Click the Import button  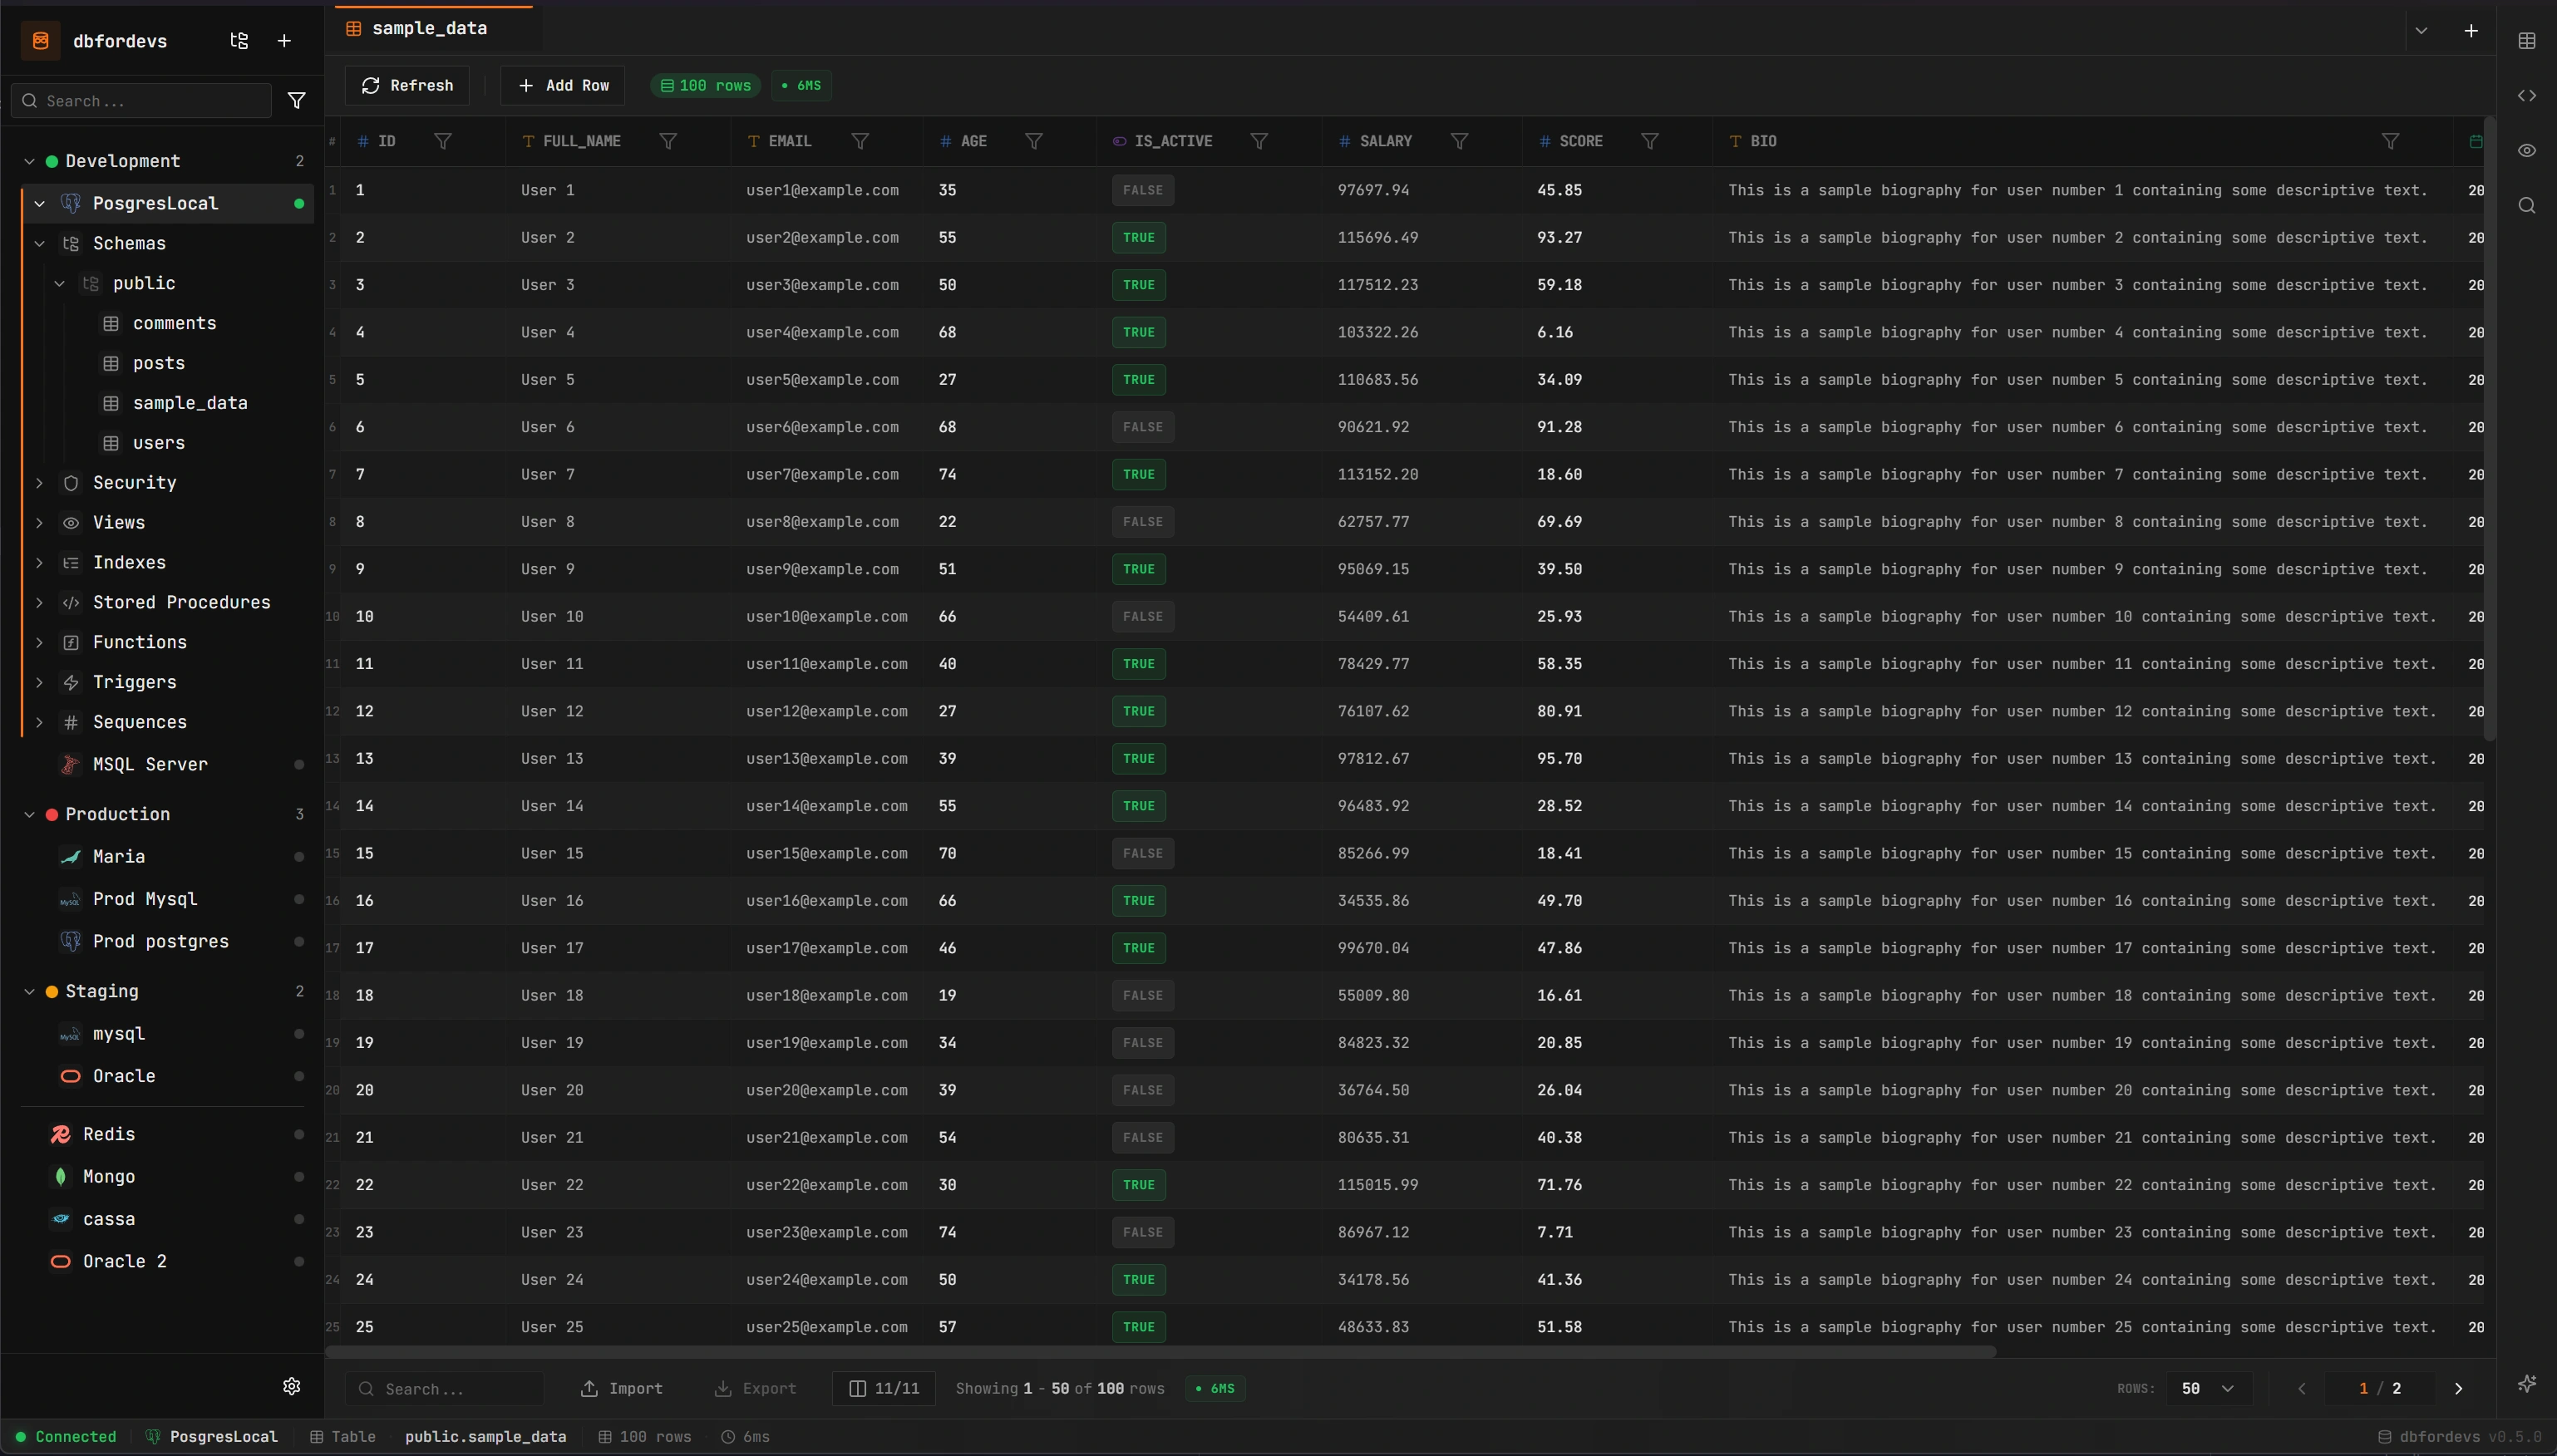tap(621, 1388)
